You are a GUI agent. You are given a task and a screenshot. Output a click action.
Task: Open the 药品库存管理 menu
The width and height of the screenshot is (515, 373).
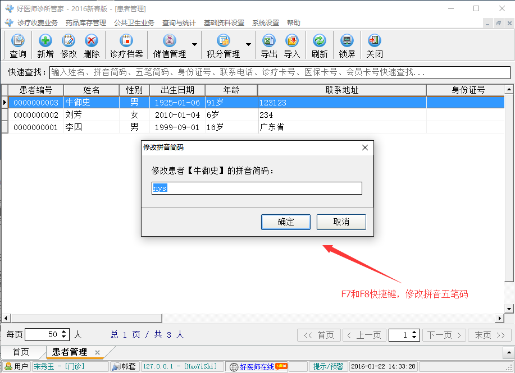(x=86, y=22)
